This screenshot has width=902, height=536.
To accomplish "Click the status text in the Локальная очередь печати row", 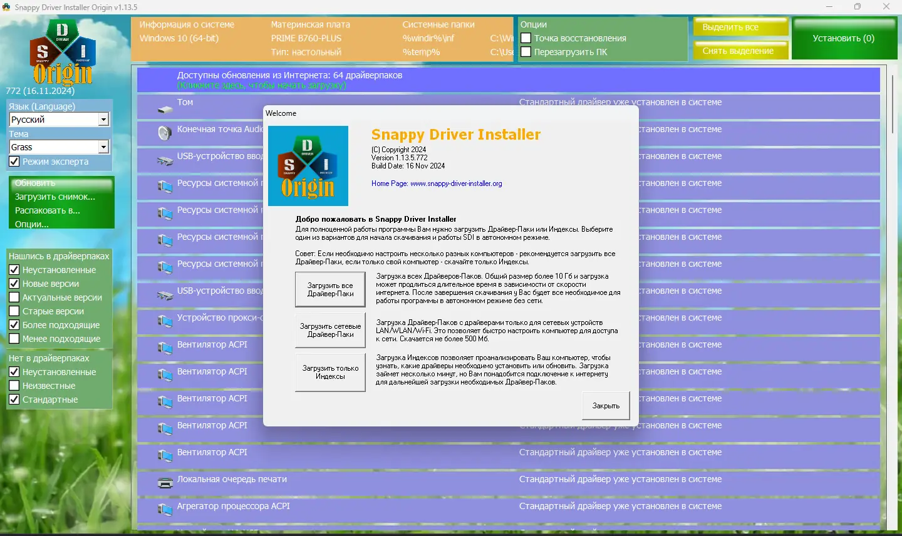I will tap(620, 479).
